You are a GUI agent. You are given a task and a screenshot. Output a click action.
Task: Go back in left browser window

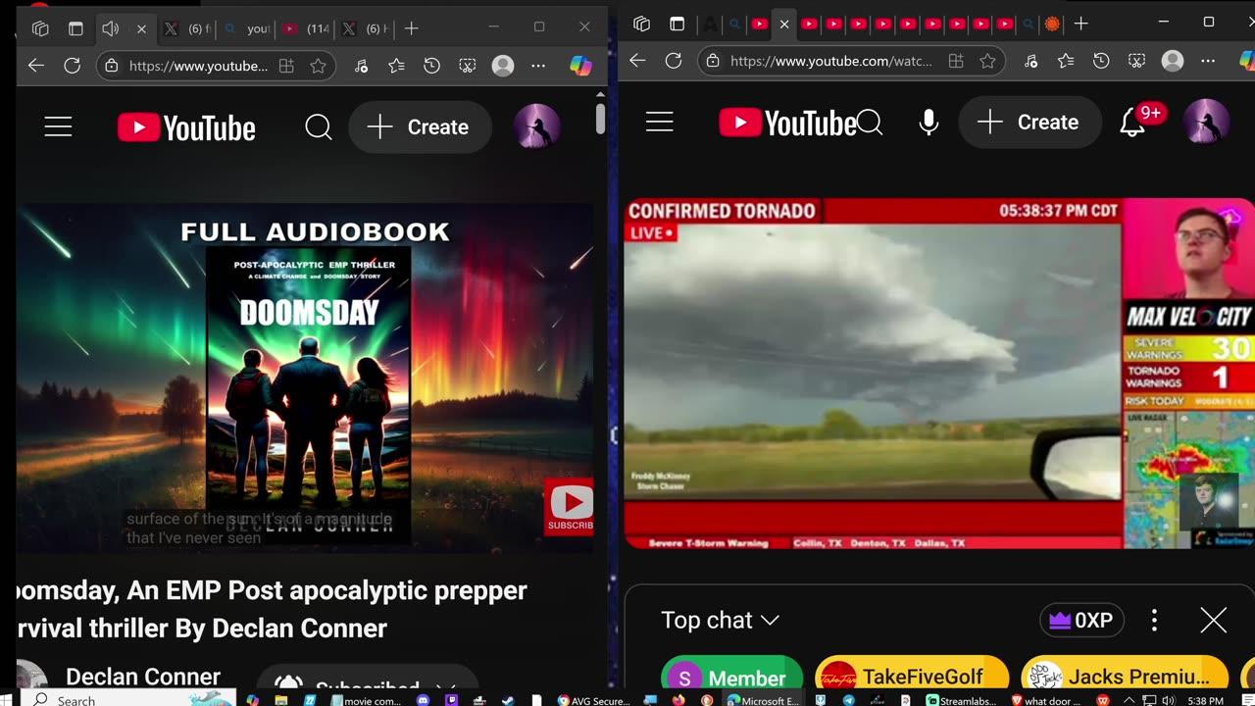pos(36,66)
